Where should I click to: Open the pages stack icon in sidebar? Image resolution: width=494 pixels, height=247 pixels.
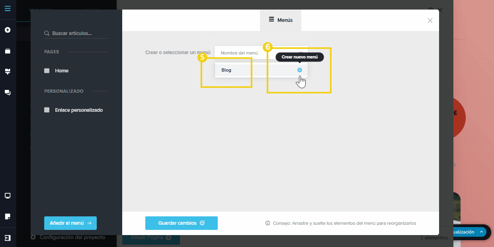[x=8, y=51]
